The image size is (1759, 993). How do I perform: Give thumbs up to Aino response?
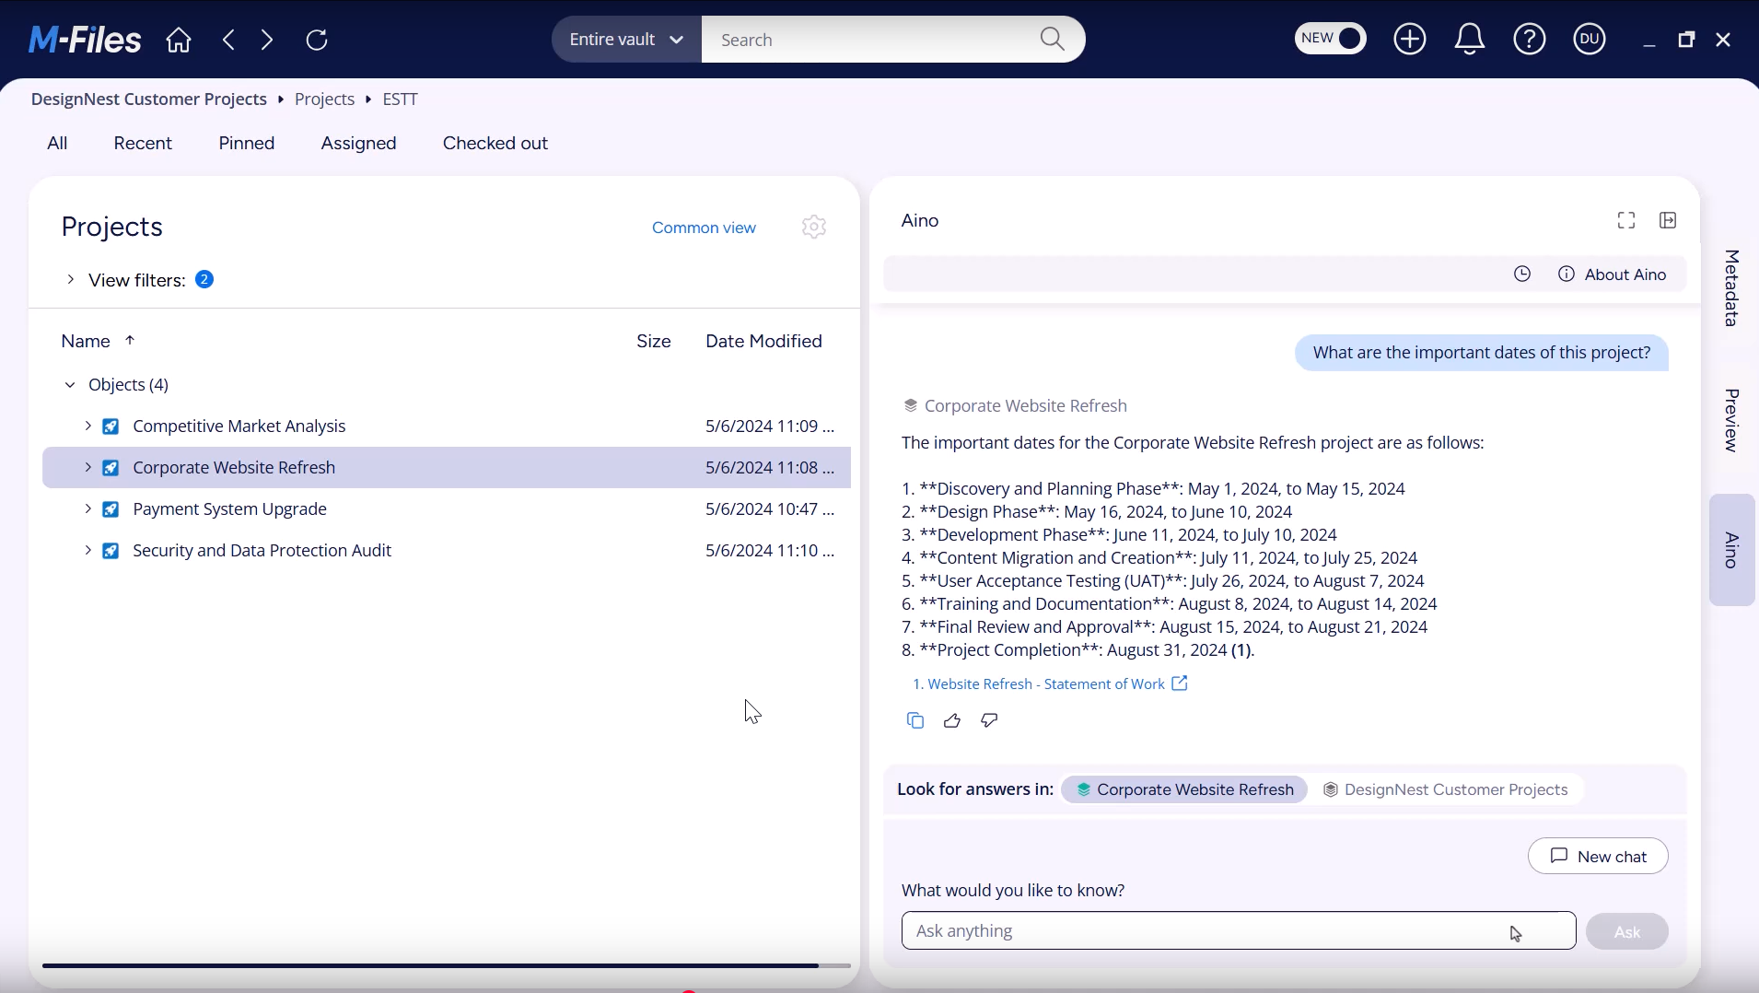952,721
